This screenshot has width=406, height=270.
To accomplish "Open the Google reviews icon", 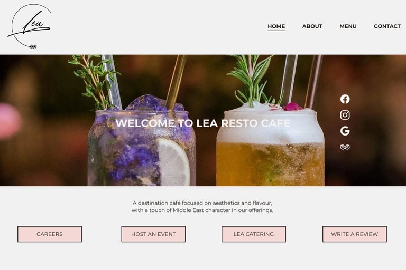I will [345, 131].
